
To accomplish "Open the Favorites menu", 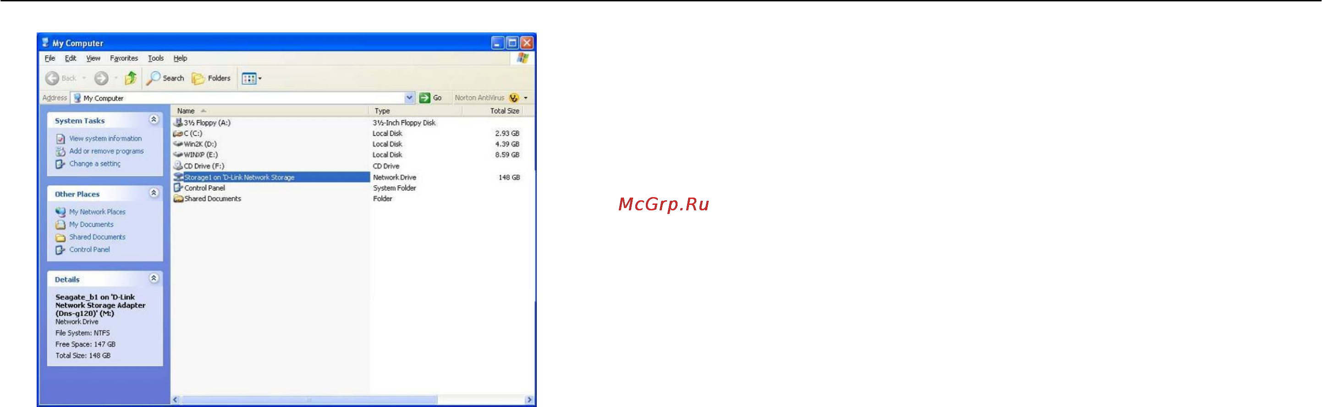I will point(124,59).
